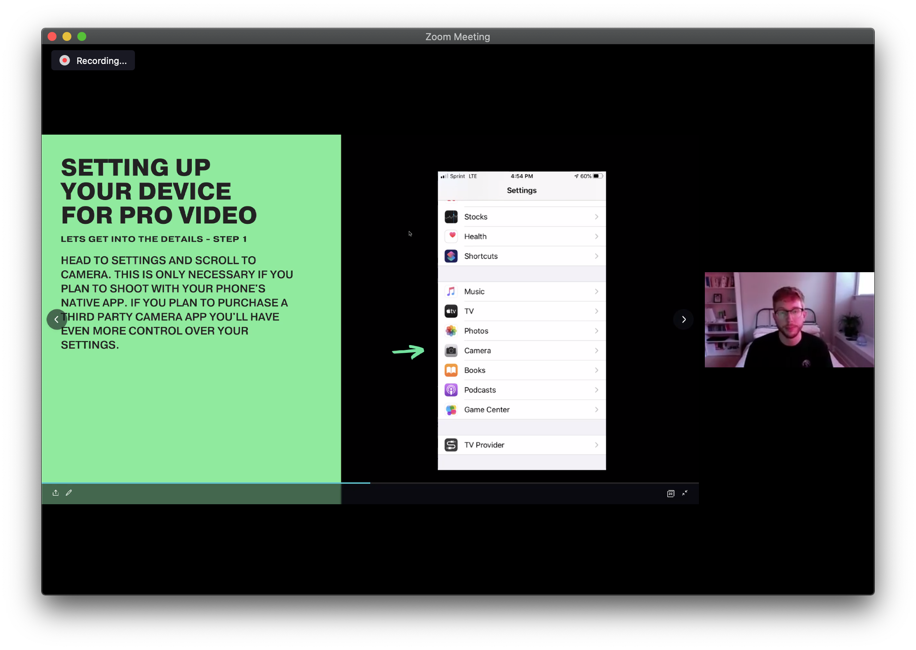Go to the previous slide arrow

57,319
